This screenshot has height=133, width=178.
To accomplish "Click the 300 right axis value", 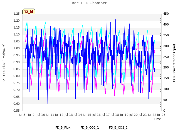I will [166, 46].
